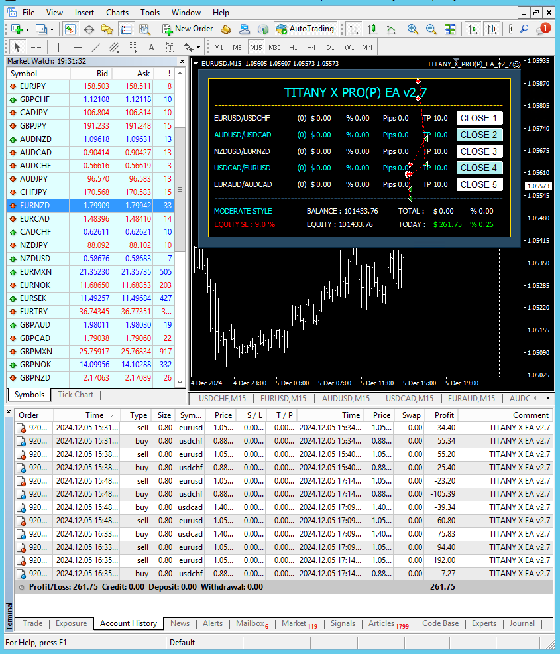Select the Trendline drawing tool

pos(96,47)
